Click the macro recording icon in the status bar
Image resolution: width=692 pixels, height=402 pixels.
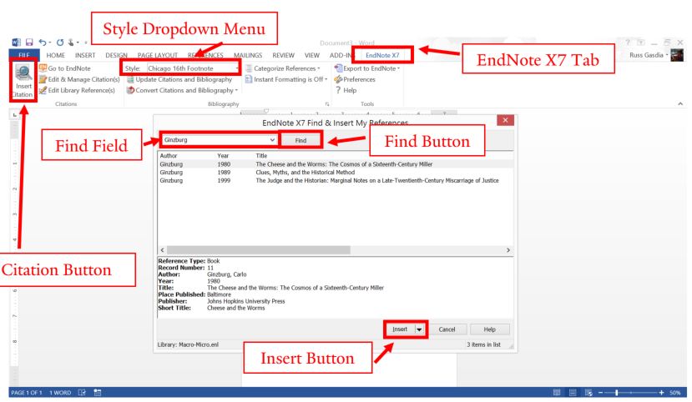click(98, 392)
